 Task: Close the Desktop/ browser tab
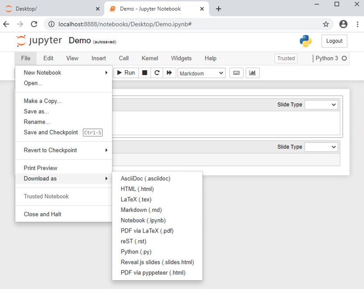98,9
